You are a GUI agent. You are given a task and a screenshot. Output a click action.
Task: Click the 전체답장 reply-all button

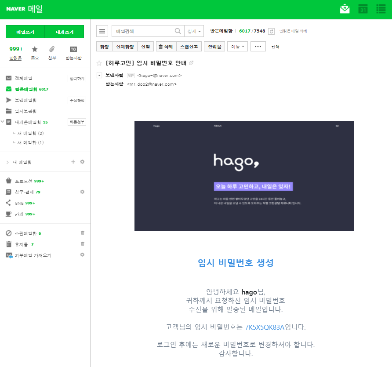click(x=125, y=47)
